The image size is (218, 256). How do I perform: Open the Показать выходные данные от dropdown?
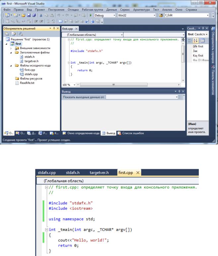coord(177,97)
